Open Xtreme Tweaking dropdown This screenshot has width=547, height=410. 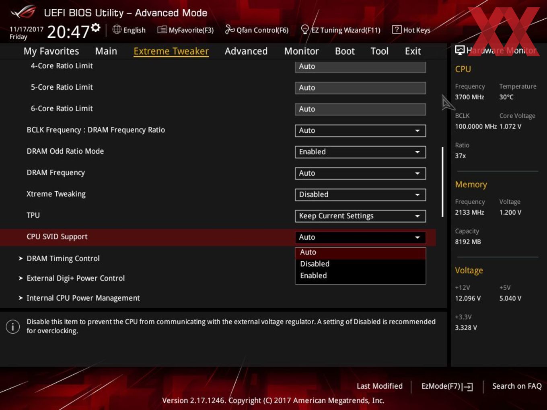pyautogui.click(x=360, y=195)
